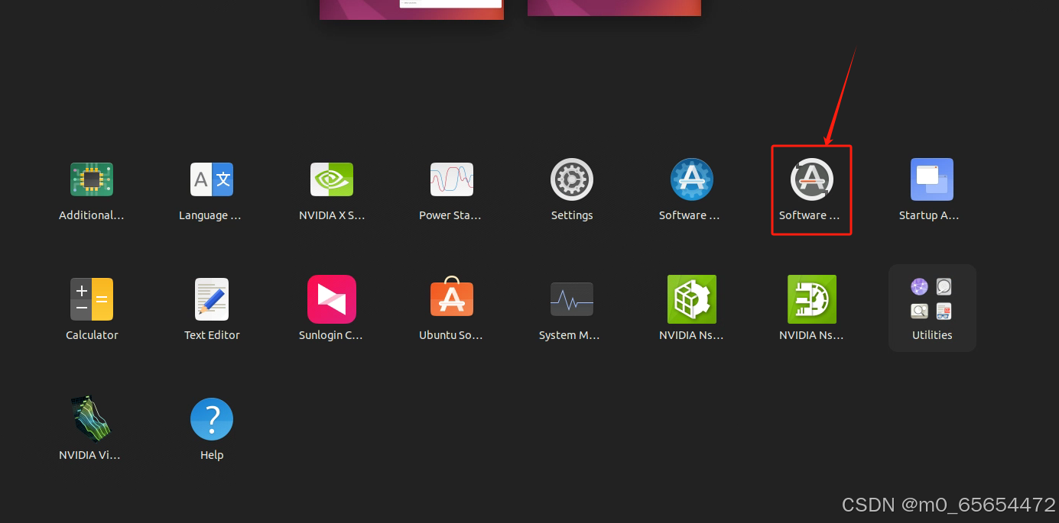Launch the grey Software Updater icon
The height and width of the screenshot is (523, 1059).
click(x=812, y=180)
